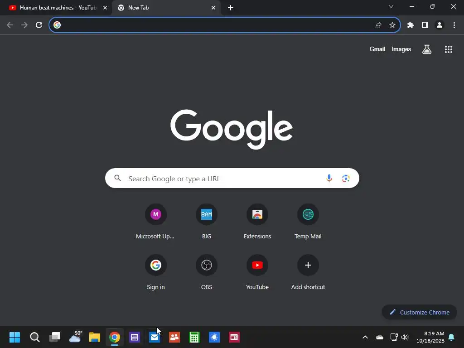Open clock showing 8:19 AM

click(x=430, y=337)
